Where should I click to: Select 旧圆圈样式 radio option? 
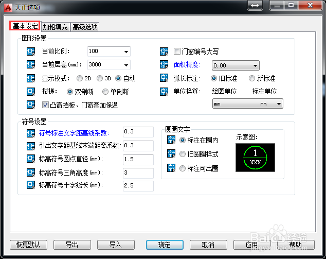coord(183,154)
